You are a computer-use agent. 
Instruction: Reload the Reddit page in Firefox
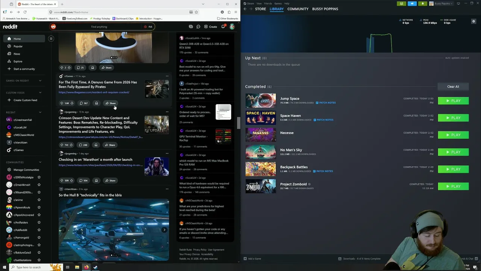pyautogui.click(x=25, y=12)
